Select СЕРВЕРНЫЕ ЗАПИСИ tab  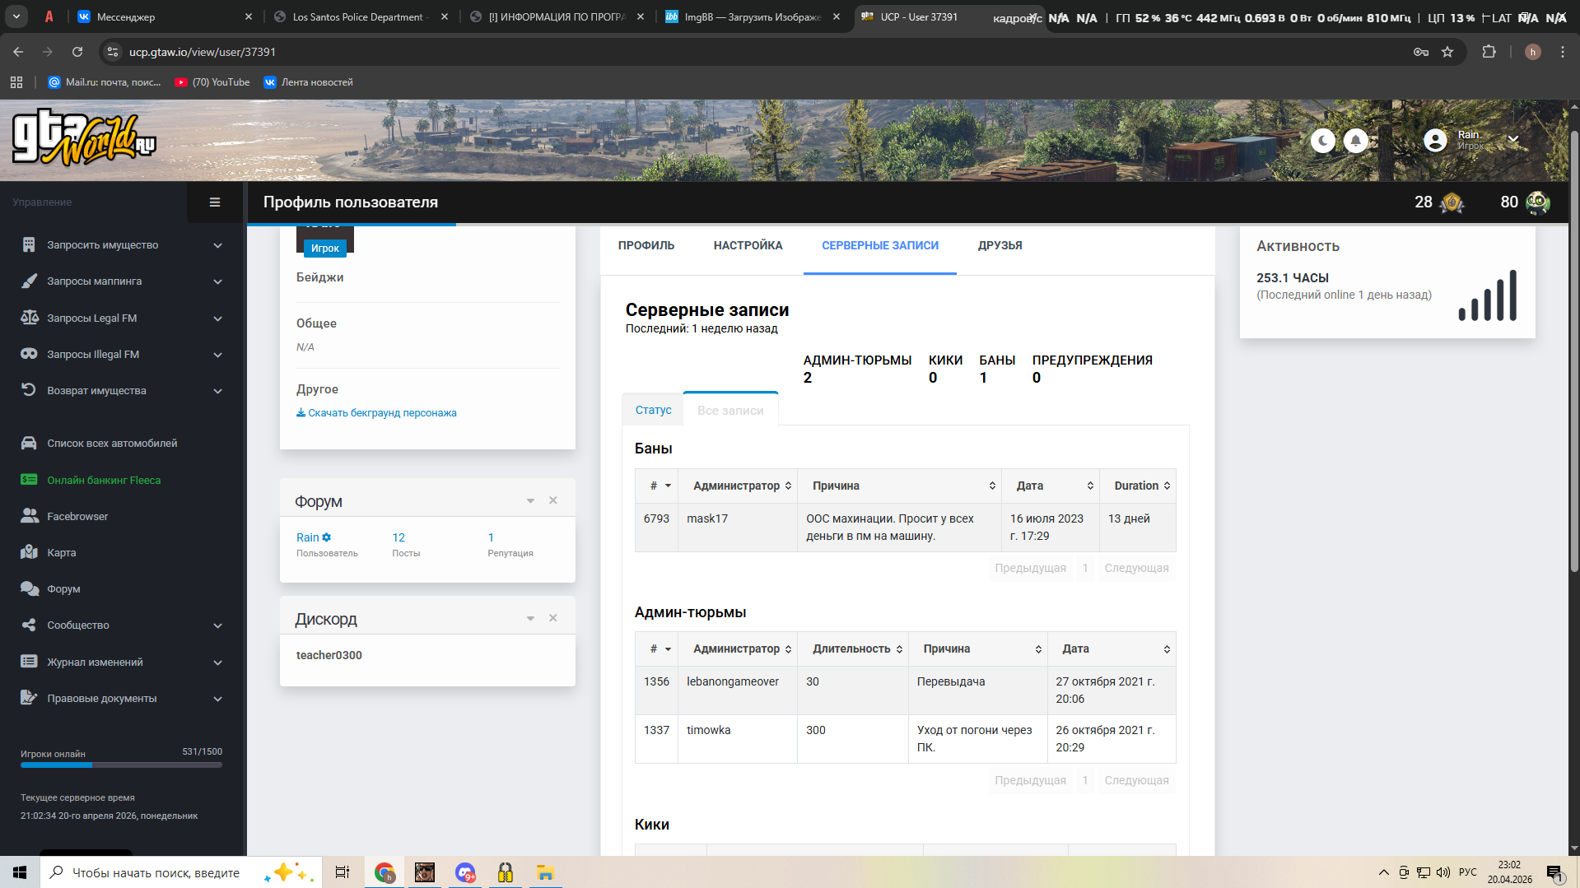880,245
